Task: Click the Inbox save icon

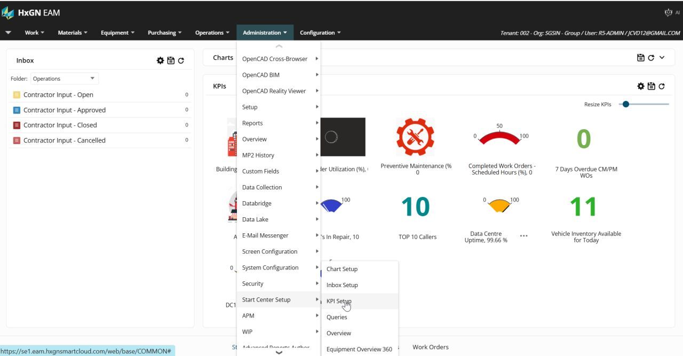Action: [171, 61]
